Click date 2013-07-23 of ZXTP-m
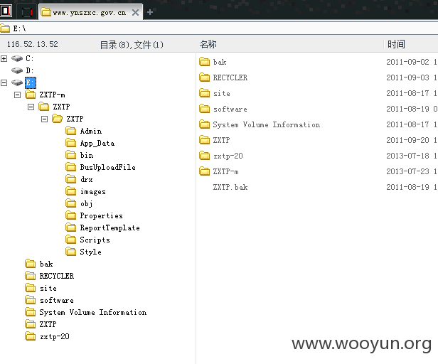438x364 pixels. click(407, 171)
